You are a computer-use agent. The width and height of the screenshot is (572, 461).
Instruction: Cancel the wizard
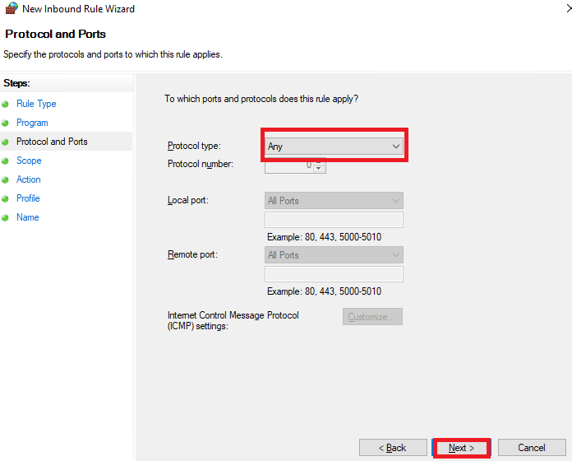pyautogui.click(x=532, y=448)
